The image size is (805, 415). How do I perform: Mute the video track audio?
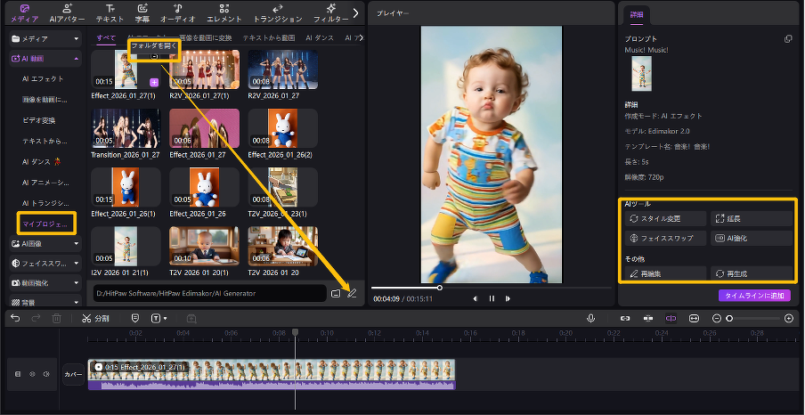(47, 374)
